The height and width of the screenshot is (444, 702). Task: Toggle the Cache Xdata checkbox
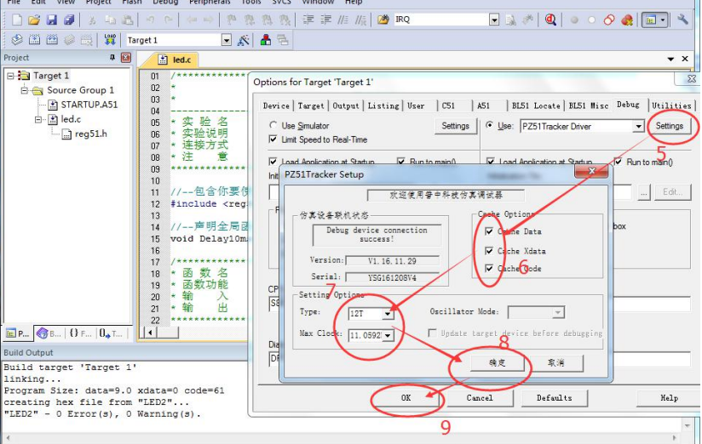pos(489,251)
